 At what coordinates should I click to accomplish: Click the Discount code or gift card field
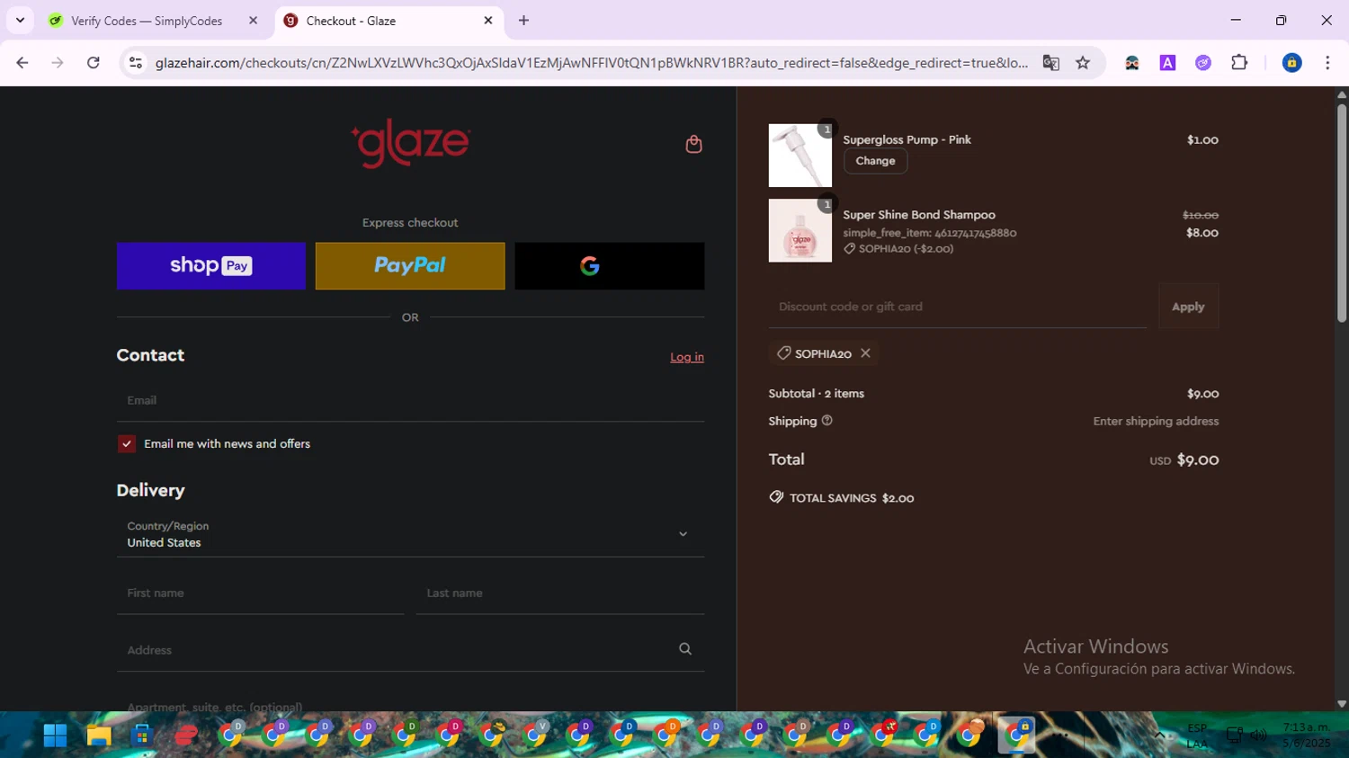pos(958,307)
